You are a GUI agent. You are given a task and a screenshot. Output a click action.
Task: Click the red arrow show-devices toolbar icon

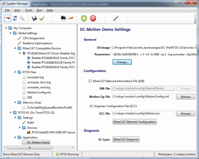(x=8, y=18)
